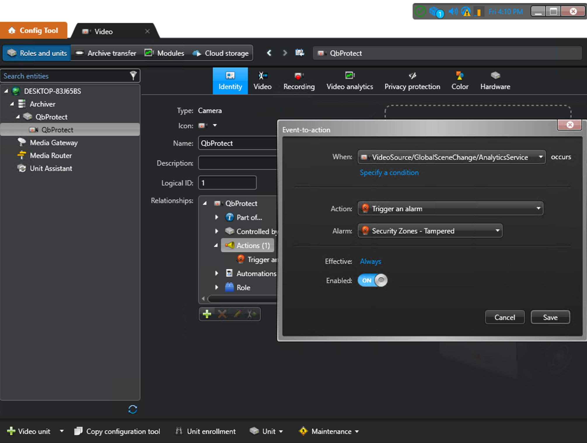Open the Archive transfer view
The width and height of the screenshot is (587, 443).
coord(106,53)
